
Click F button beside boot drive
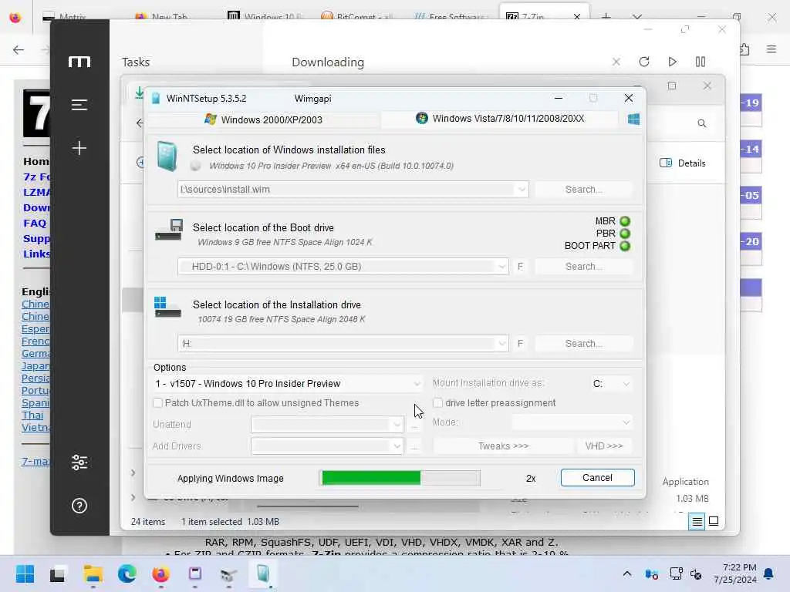pyautogui.click(x=521, y=266)
